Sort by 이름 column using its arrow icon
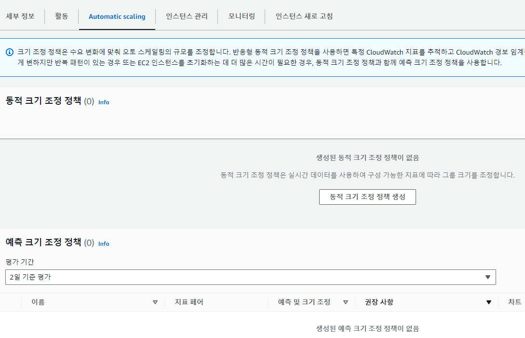The image size is (525, 338). point(155,302)
